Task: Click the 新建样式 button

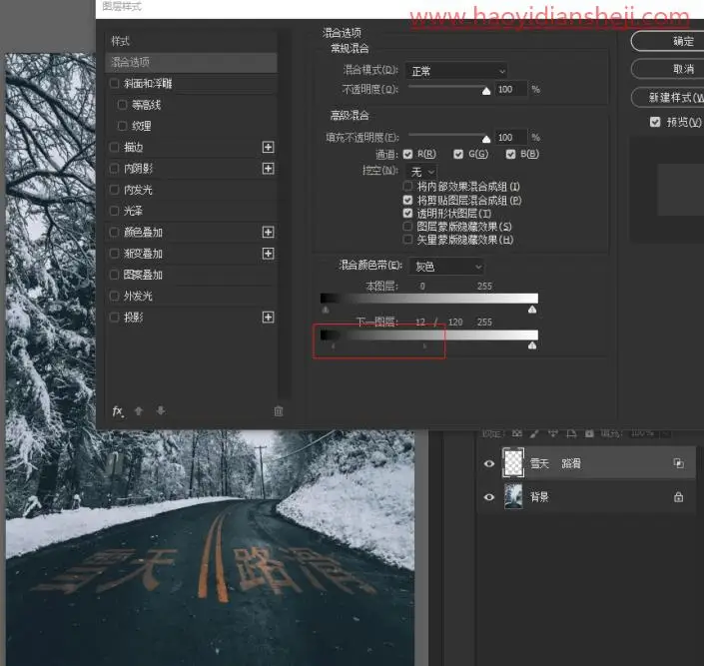Action: pos(668,97)
